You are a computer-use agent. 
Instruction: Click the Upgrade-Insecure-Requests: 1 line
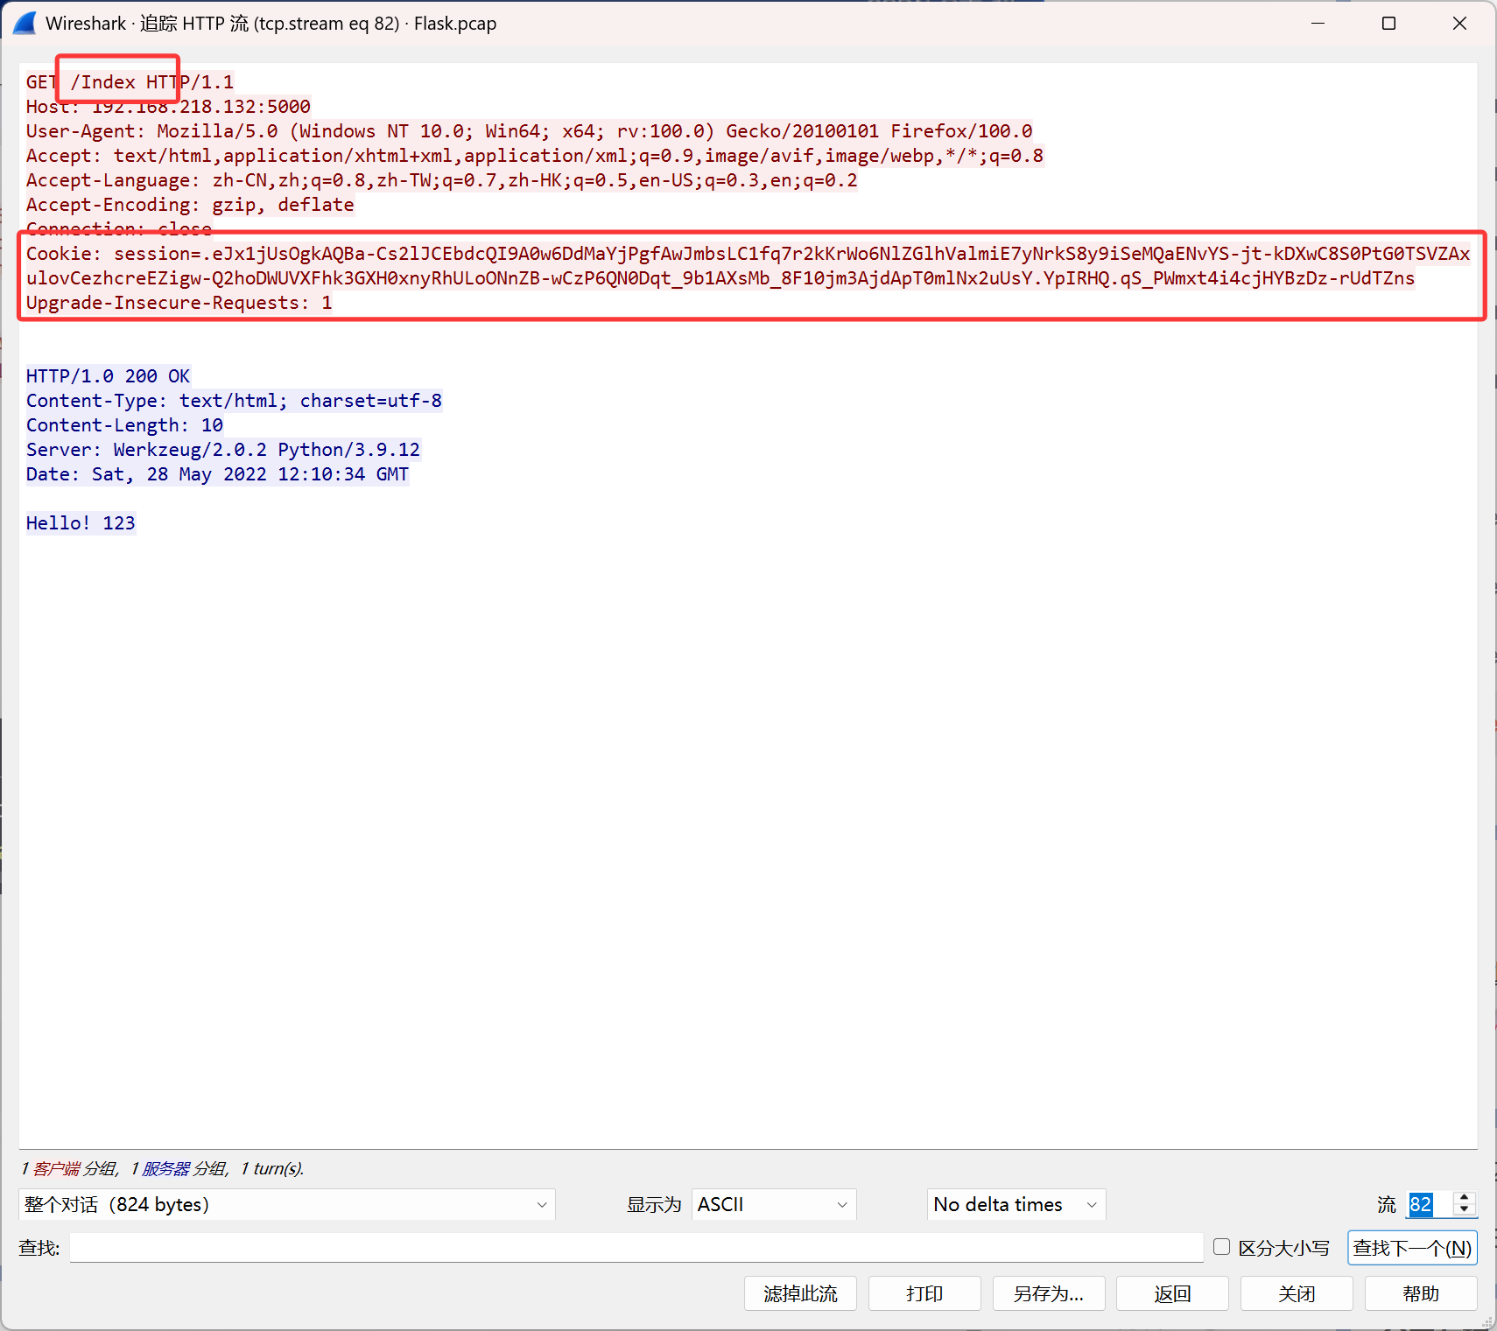[x=179, y=303]
